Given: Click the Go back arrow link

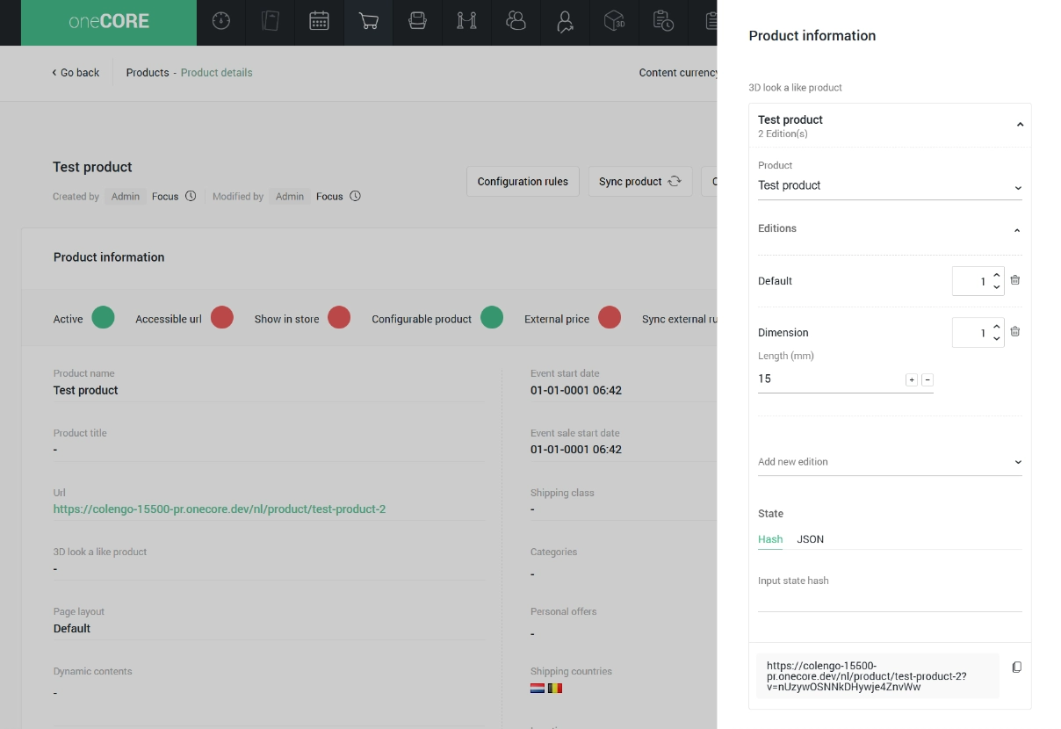Looking at the screenshot, I should coord(76,73).
